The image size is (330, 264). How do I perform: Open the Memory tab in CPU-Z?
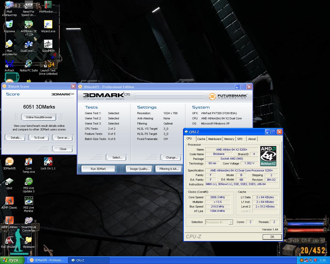pos(229,139)
